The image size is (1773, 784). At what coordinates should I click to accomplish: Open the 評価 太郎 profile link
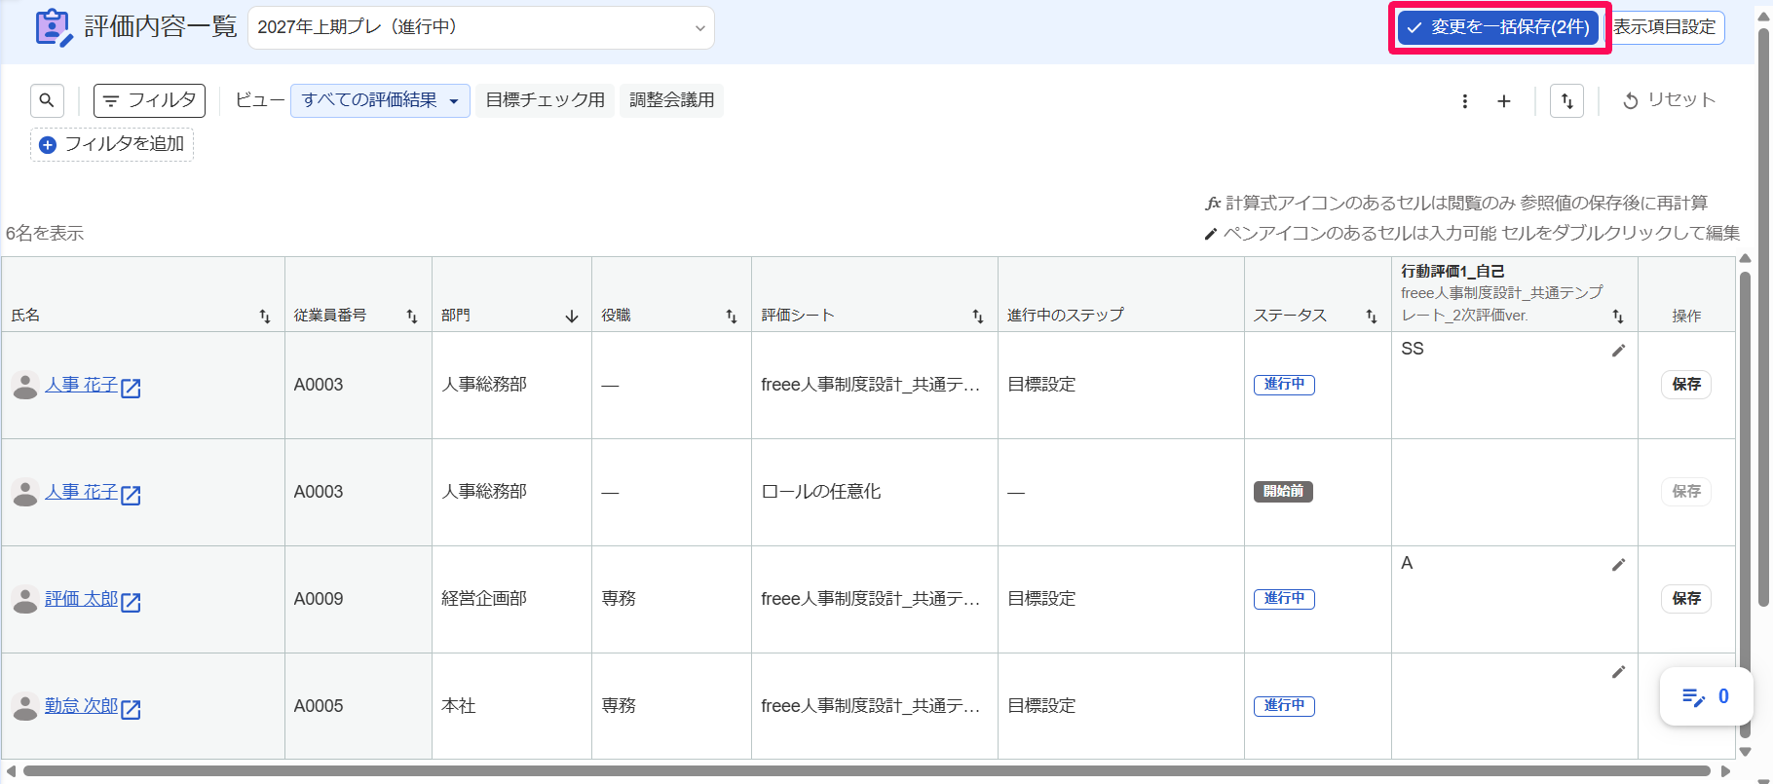[81, 599]
